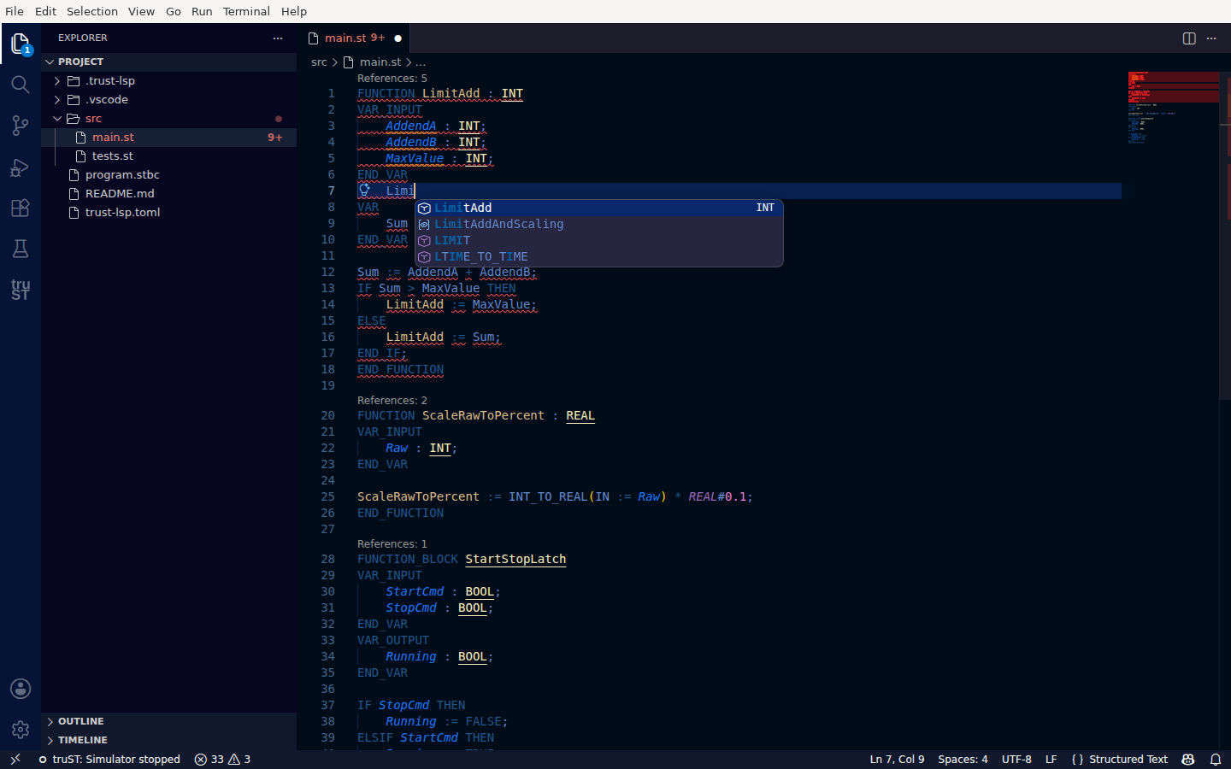Click the Split Editor Right icon

click(x=1189, y=38)
